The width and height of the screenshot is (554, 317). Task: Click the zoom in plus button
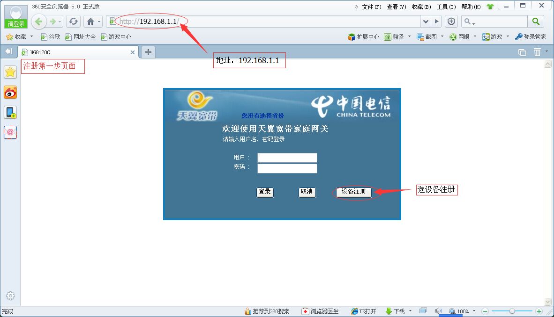coord(539,311)
